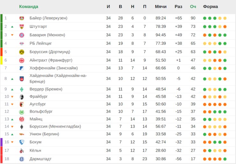The height and width of the screenshot is (164, 236).
Task: Click the Bayer Leverkusen club crest
Action: click(x=22, y=18)
